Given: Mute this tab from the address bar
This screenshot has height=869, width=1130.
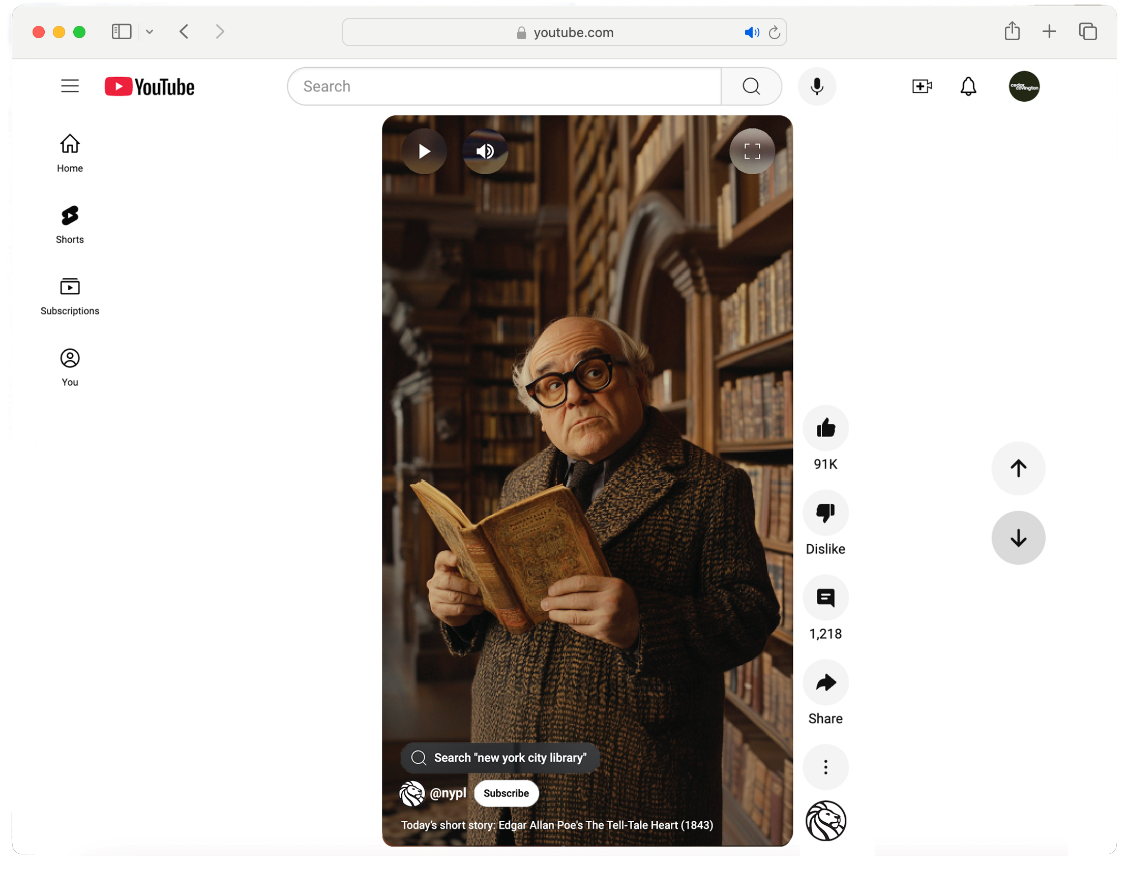Looking at the screenshot, I should tap(751, 33).
